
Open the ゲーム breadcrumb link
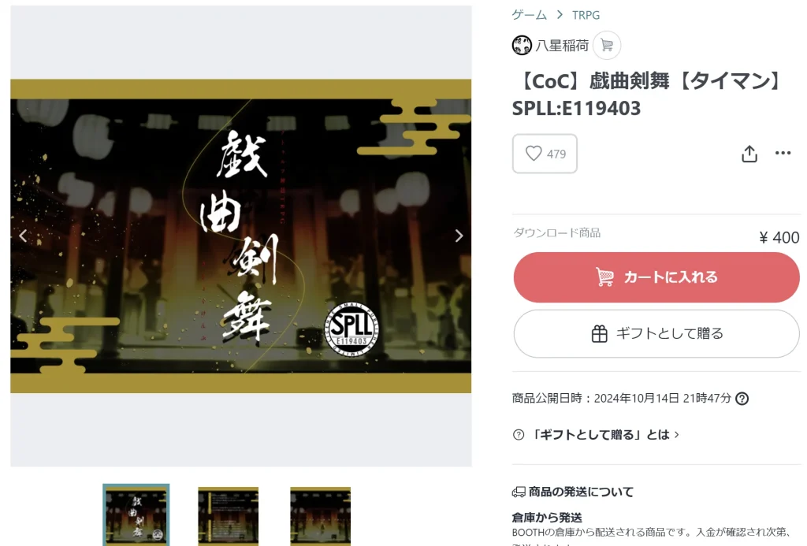tap(529, 15)
